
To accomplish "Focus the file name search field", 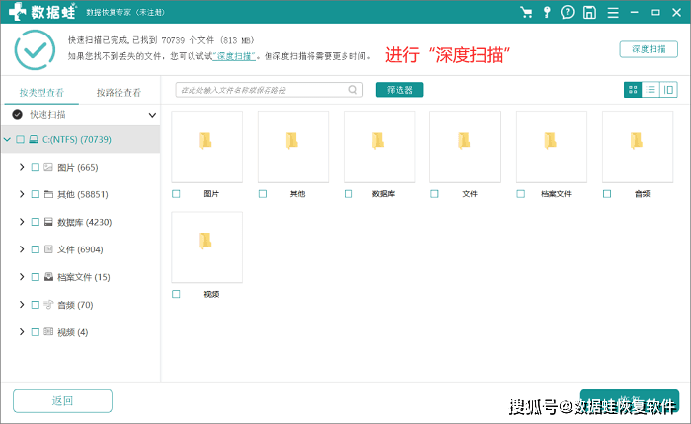I will coord(269,90).
